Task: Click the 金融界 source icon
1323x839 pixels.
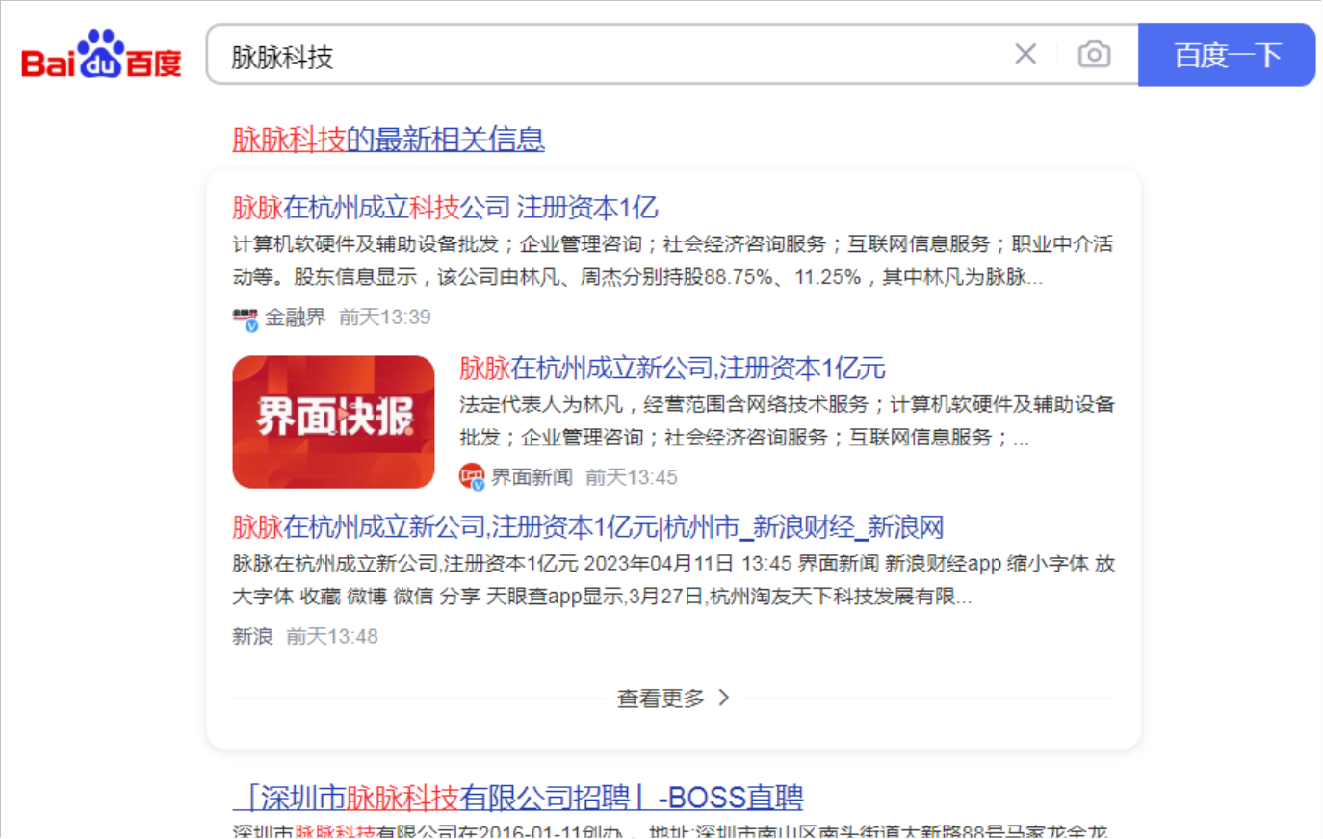Action: 246,318
